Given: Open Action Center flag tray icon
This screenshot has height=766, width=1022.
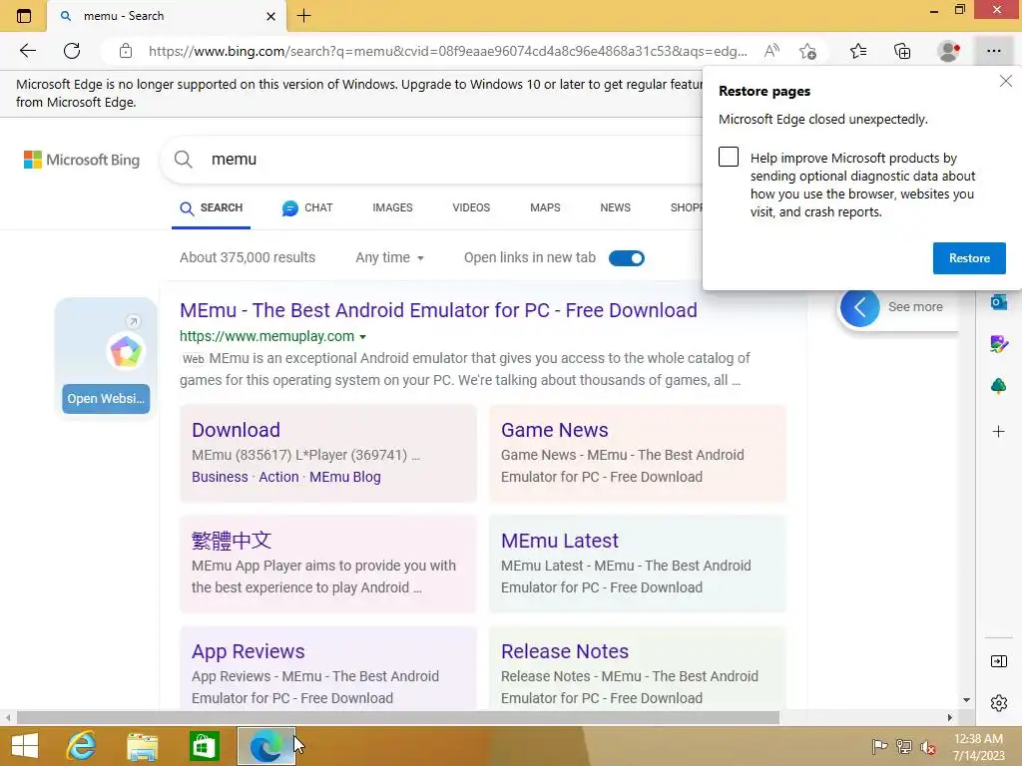Looking at the screenshot, I should [x=880, y=746].
